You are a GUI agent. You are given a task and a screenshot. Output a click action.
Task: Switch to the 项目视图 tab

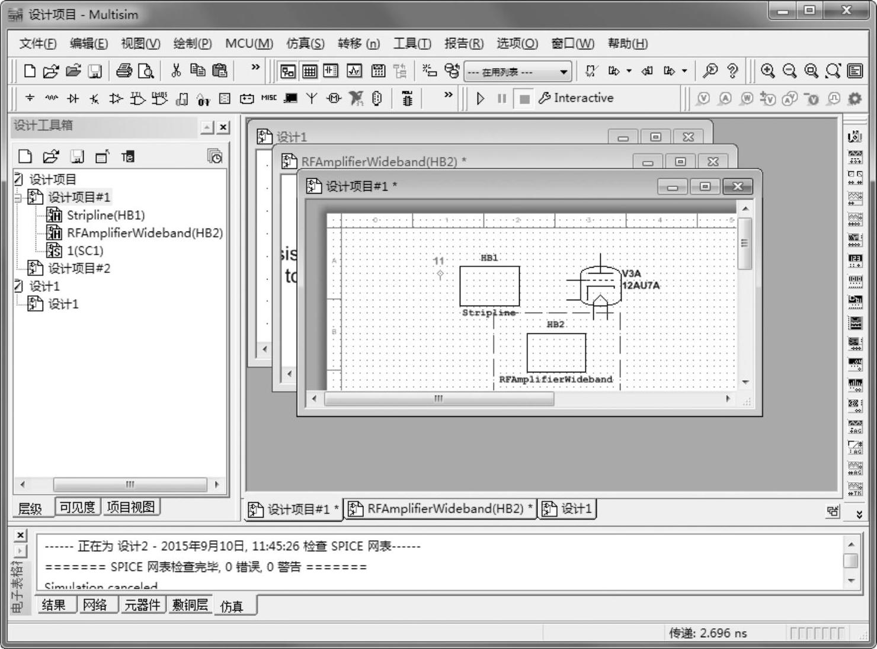point(130,507)
